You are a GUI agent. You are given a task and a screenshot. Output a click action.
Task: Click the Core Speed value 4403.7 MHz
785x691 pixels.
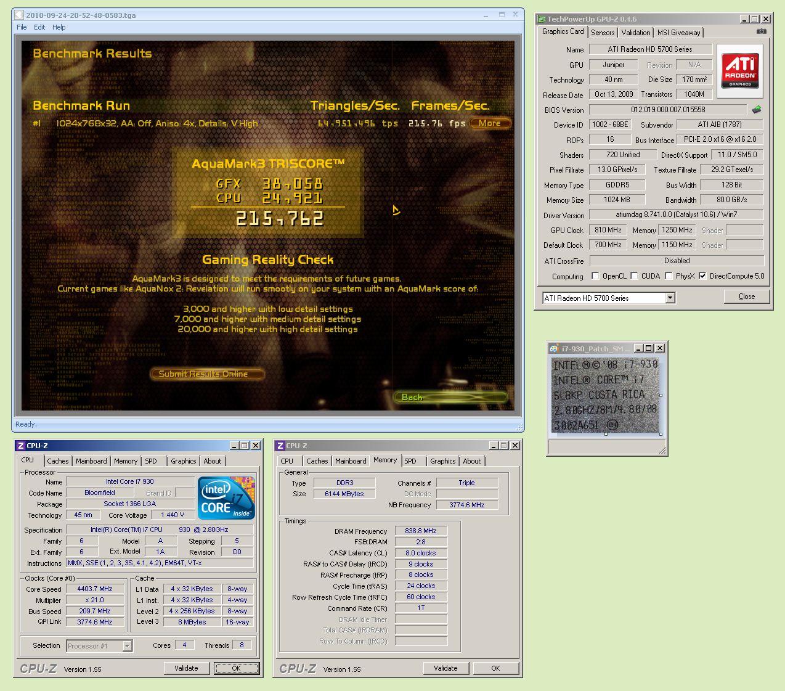tap(95, 589)
